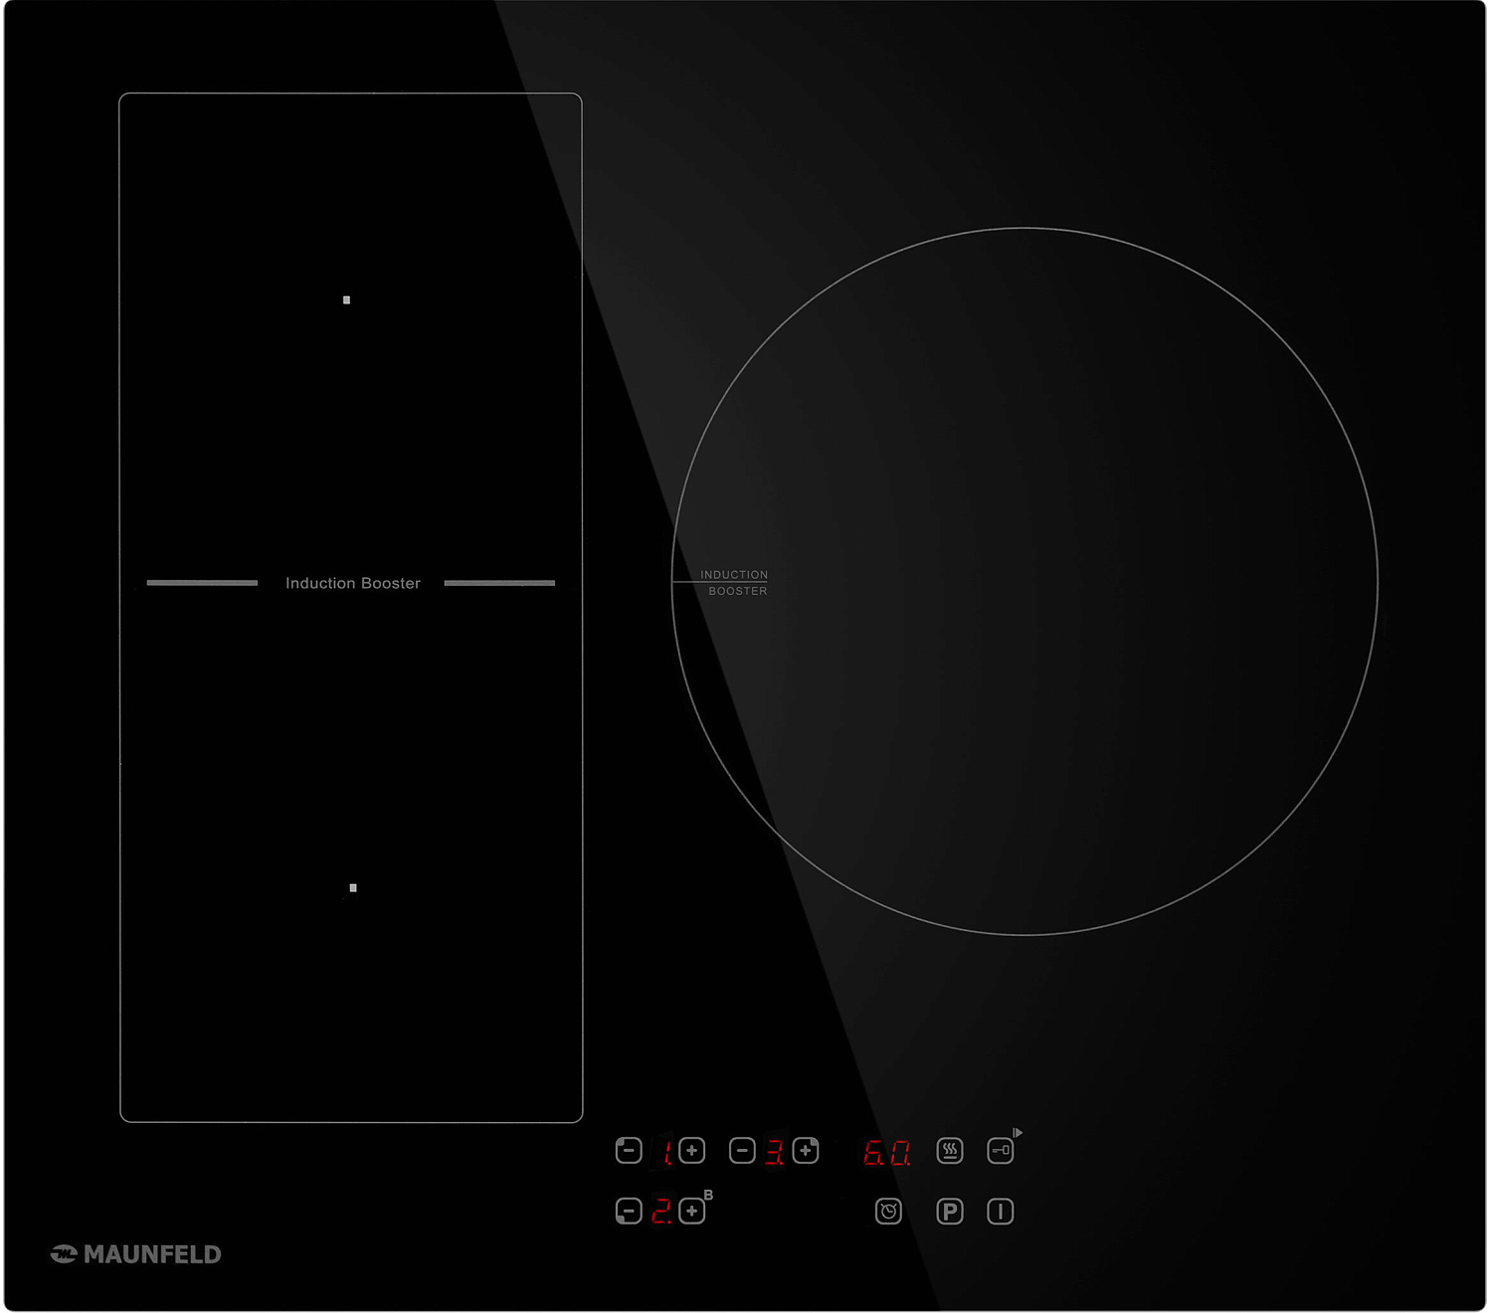The height and width of the screenshot is (1313, 1489).
Task: Tap the zone 1 level digit display
Action: tap(666, 1153)
